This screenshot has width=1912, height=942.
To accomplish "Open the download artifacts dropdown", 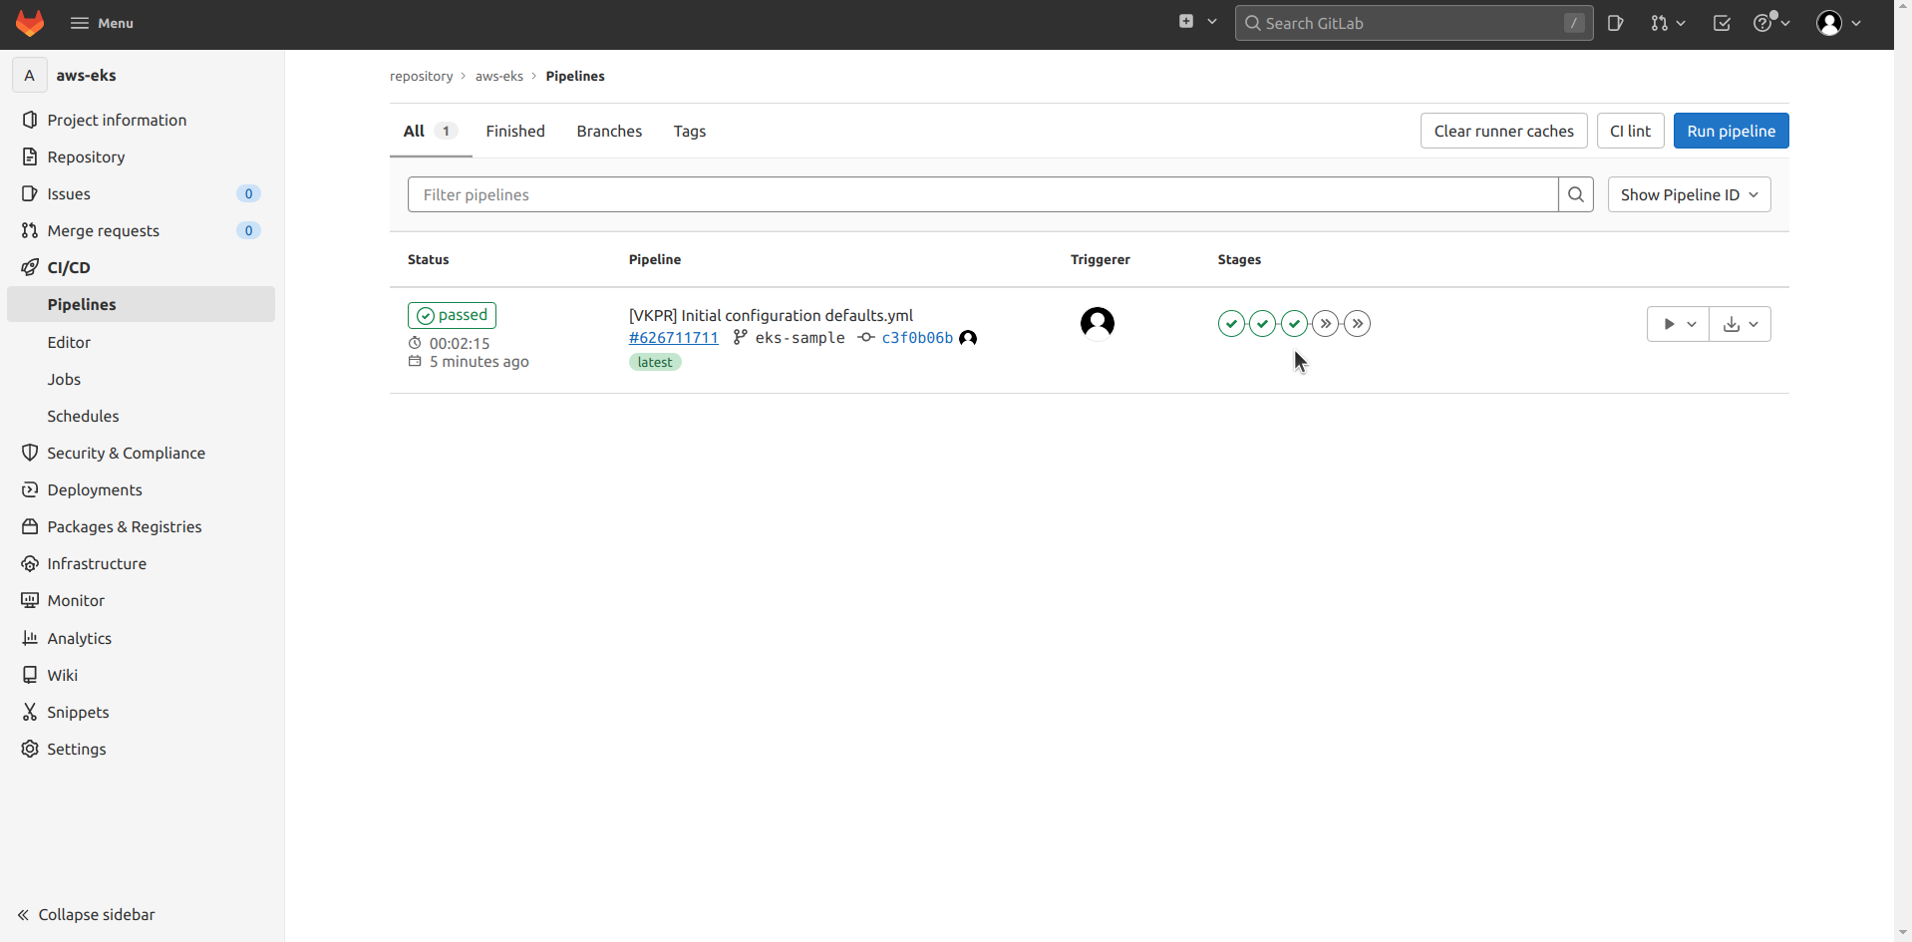I will [1741, 324].
